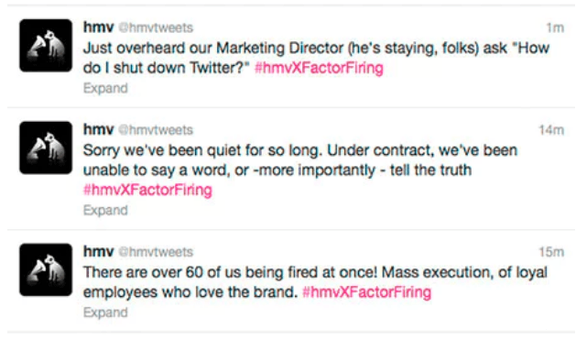Open the 1m timestamp link
Viewport: 587px width, 340px height.
click(x=555, y=27)
